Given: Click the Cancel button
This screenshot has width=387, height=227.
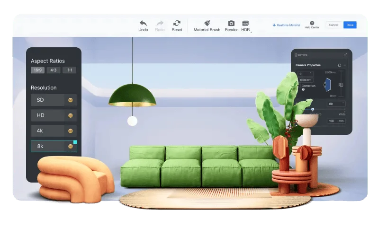Looking at the screenshot, I should (333, 25).
